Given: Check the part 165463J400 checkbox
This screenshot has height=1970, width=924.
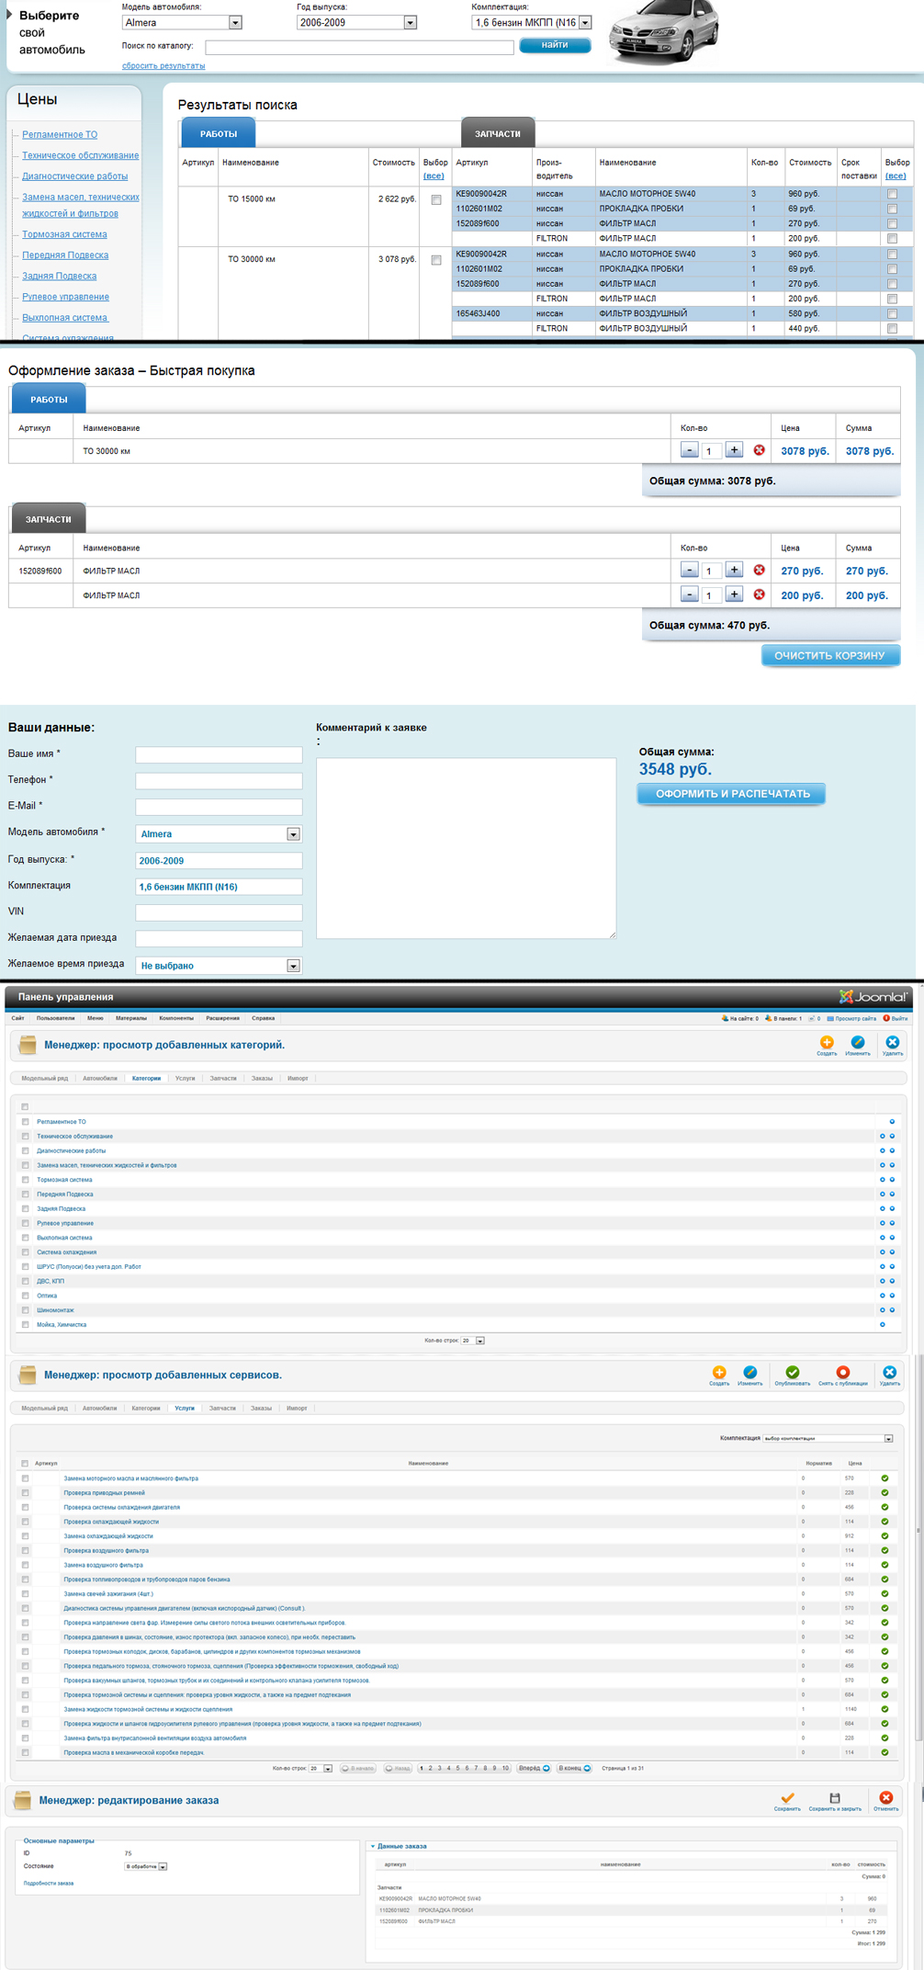Looking at the screenshot, I should [x=892, y=313].
